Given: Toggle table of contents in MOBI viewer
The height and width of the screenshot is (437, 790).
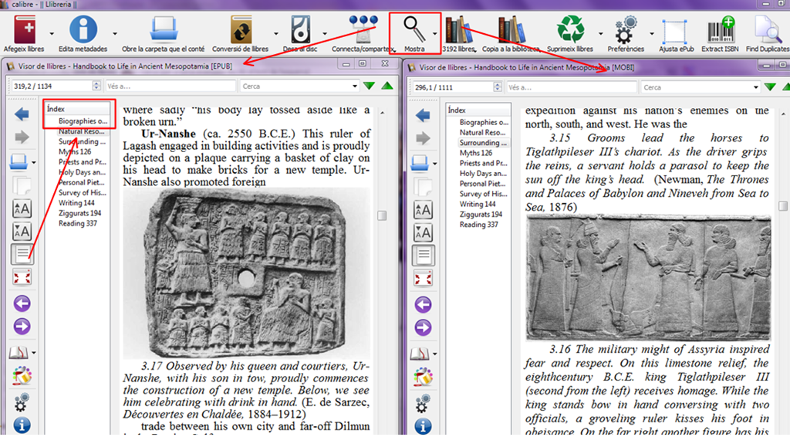Looking at the screenshot, I should [x=424, y=255].
